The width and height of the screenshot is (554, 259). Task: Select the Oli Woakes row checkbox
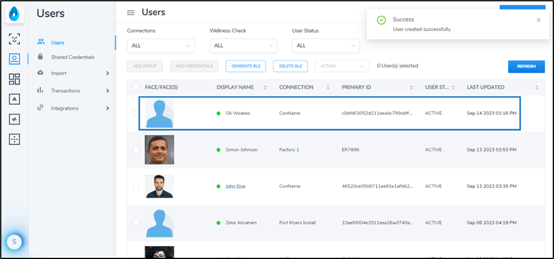(136, 113)
